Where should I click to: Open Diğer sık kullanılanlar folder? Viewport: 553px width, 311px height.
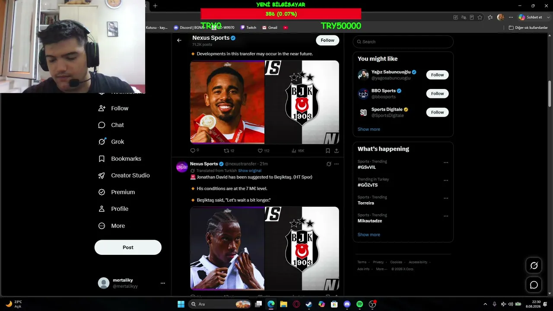click(528, 28)
